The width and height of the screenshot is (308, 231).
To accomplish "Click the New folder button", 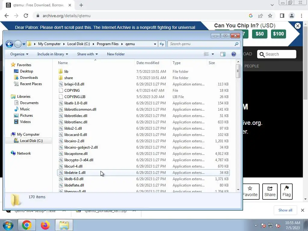I will [x=116, y=54].
